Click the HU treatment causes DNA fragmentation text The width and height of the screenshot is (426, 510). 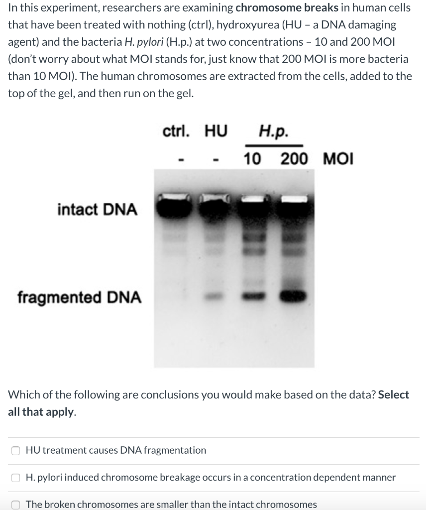(x=116, y=450)
